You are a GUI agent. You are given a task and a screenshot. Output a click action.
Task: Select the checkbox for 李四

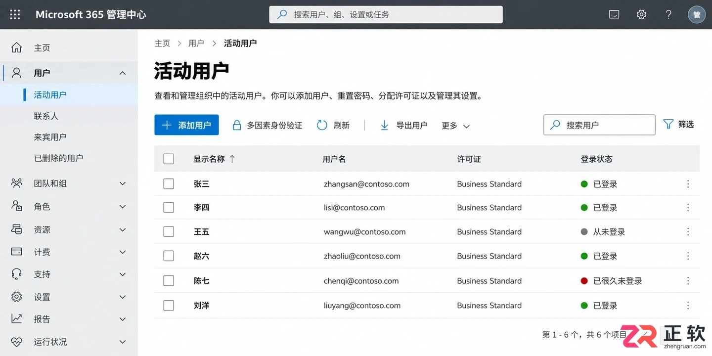[169, 208]
